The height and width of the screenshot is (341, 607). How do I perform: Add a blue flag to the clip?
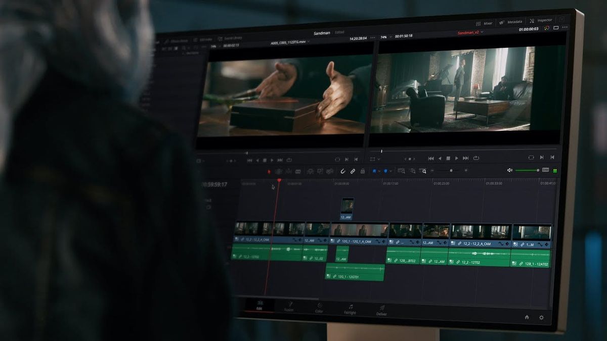pos(374,171)
